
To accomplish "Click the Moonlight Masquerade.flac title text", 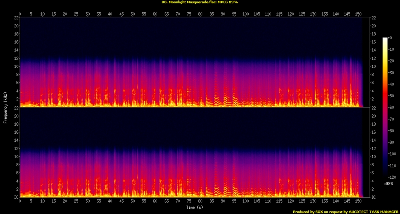I will coord(199,2).
